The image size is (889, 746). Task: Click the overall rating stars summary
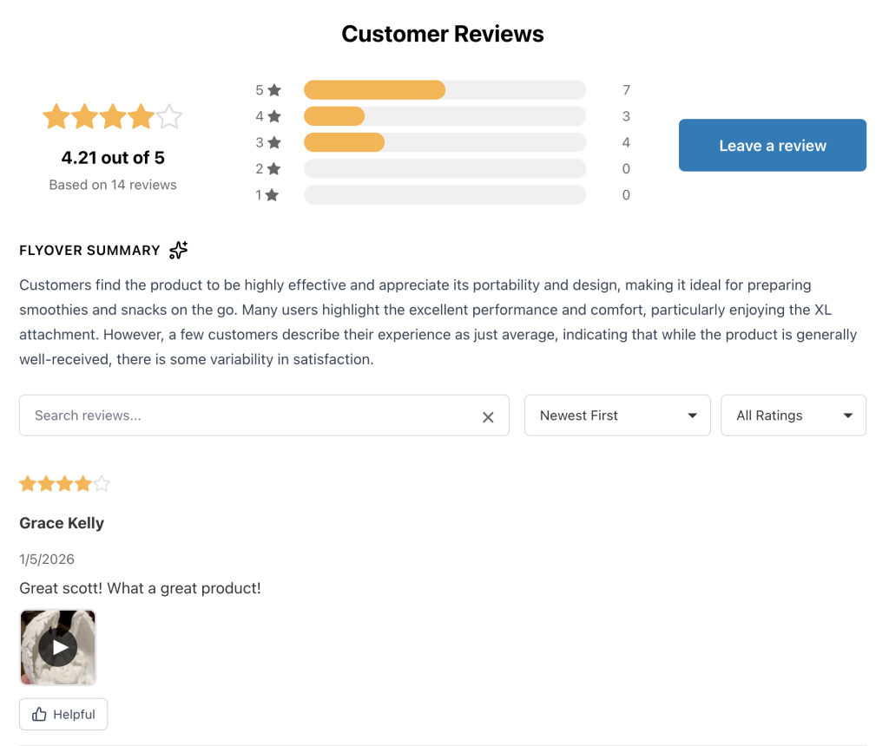click(x=113, y=116)
